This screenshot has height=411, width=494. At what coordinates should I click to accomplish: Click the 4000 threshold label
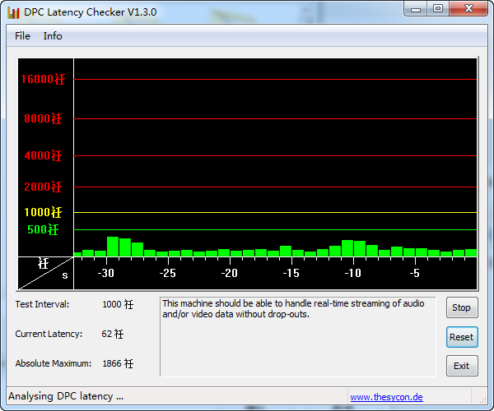pyautogui.click(x=43, y=155)
